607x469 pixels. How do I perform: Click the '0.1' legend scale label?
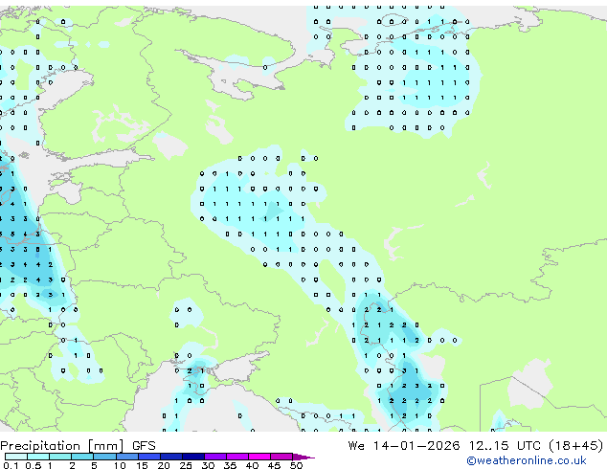tap(11, 465)
